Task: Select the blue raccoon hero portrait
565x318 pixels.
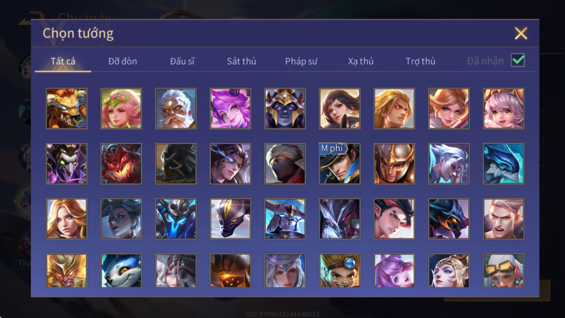Action: (121, 270)
